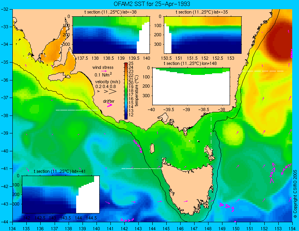Click the 't section lat=-41' inset title
Screen dimensions: 299x231
(60, 171)
